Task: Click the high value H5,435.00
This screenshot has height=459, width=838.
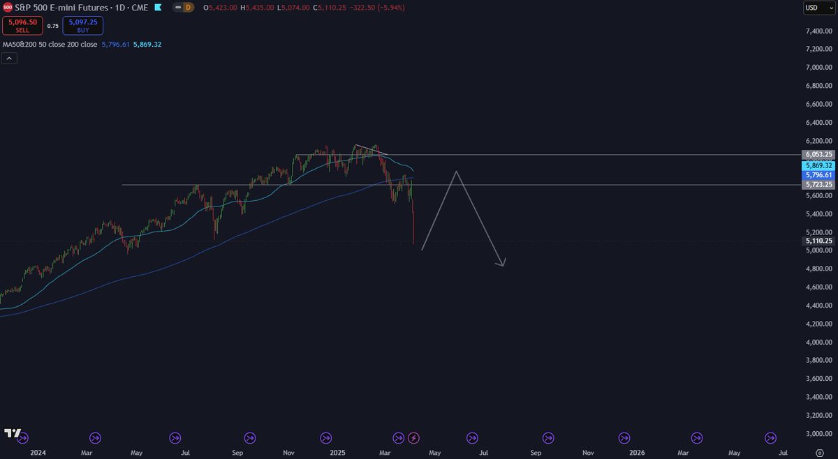Action: click(258, 7)
